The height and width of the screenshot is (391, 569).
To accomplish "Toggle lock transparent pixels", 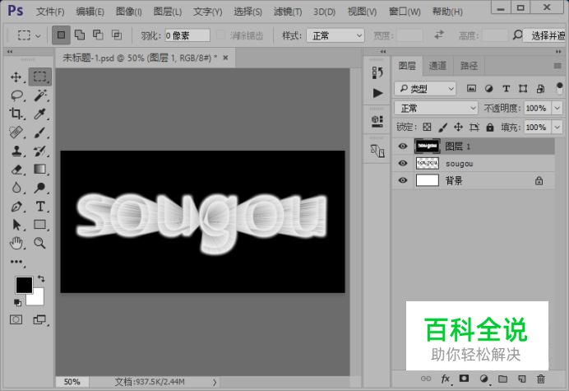I will [x=427, y=127].
